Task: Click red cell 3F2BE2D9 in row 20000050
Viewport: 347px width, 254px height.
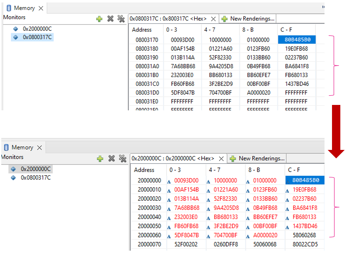Action: 226,226
